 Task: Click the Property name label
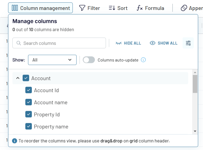pyautogui.click(x=51, y=127)
